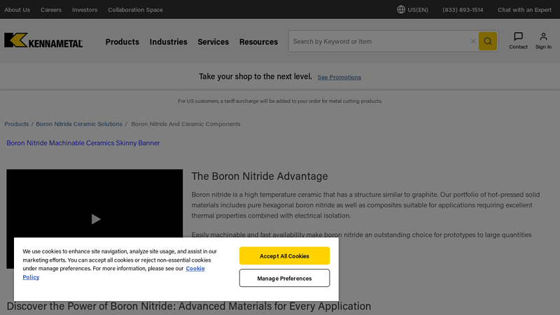560x315 pixels.
Task: Open Chat with an Expert
Action: click(524, 10)
